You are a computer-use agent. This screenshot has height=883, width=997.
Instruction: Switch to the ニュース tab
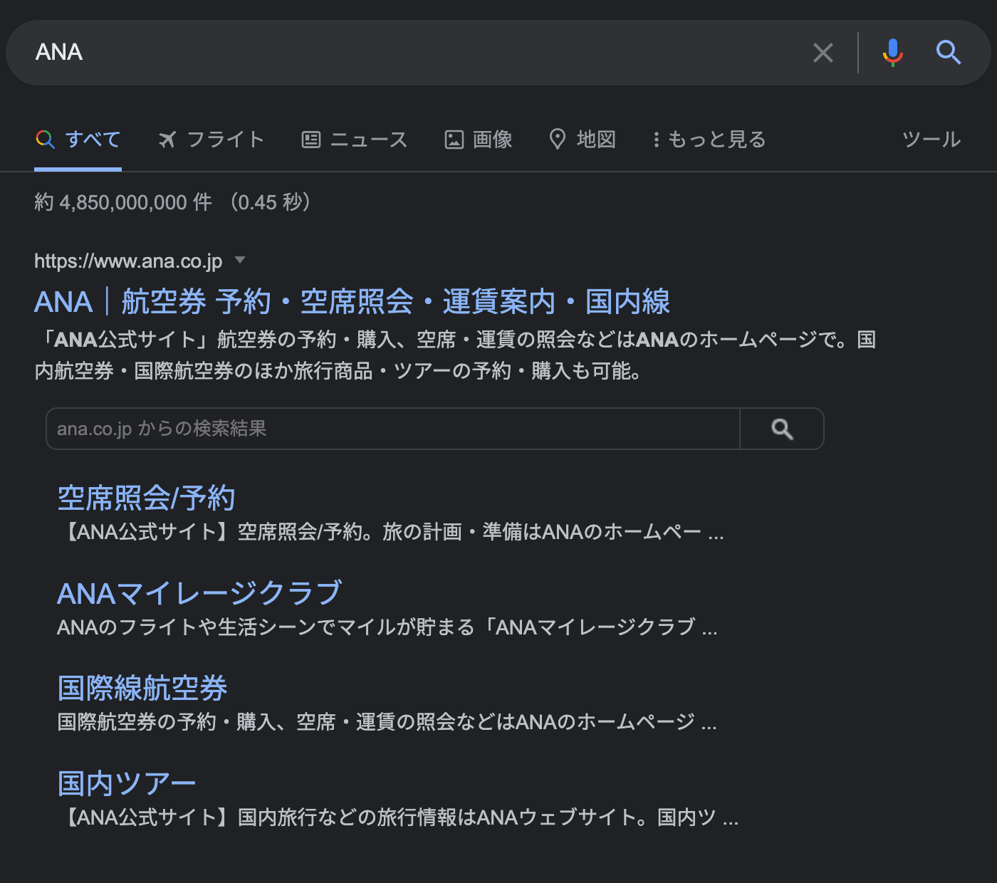click(x=355, y=140)
